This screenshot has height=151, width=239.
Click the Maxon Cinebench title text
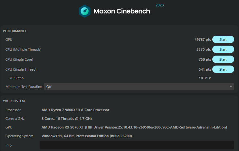(122, 11)
